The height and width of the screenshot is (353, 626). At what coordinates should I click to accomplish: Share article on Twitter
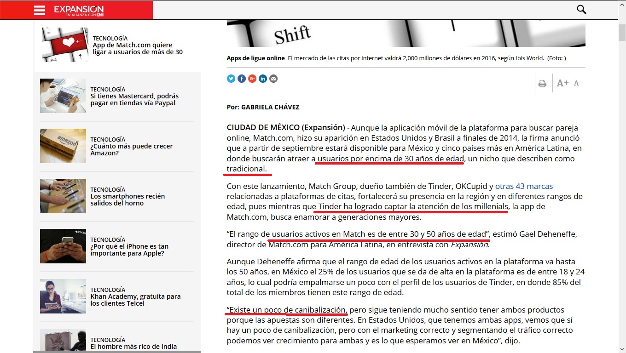[x=231, y=79]
